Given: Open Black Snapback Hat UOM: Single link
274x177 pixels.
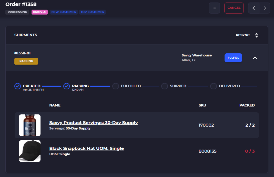Looking at the screenshot, I should (86, 148).
